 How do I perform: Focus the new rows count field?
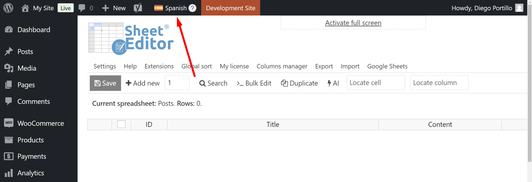(x=177, y=83)
